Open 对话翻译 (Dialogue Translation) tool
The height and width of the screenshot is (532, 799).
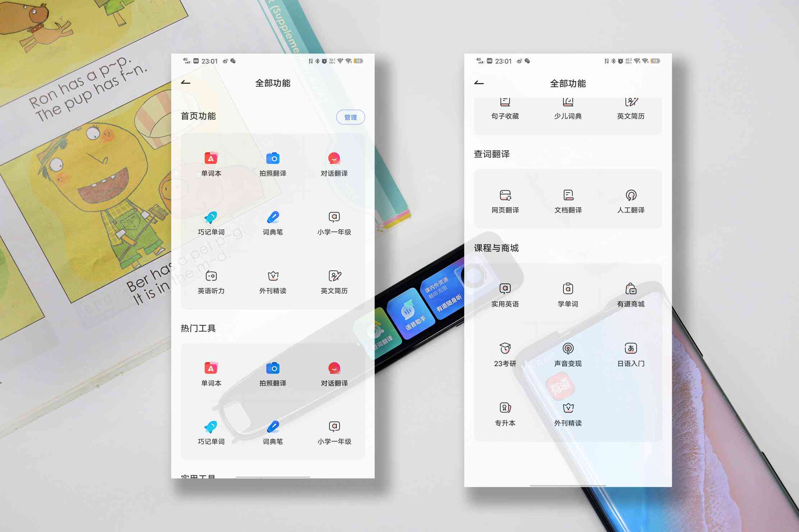point(333,162)
